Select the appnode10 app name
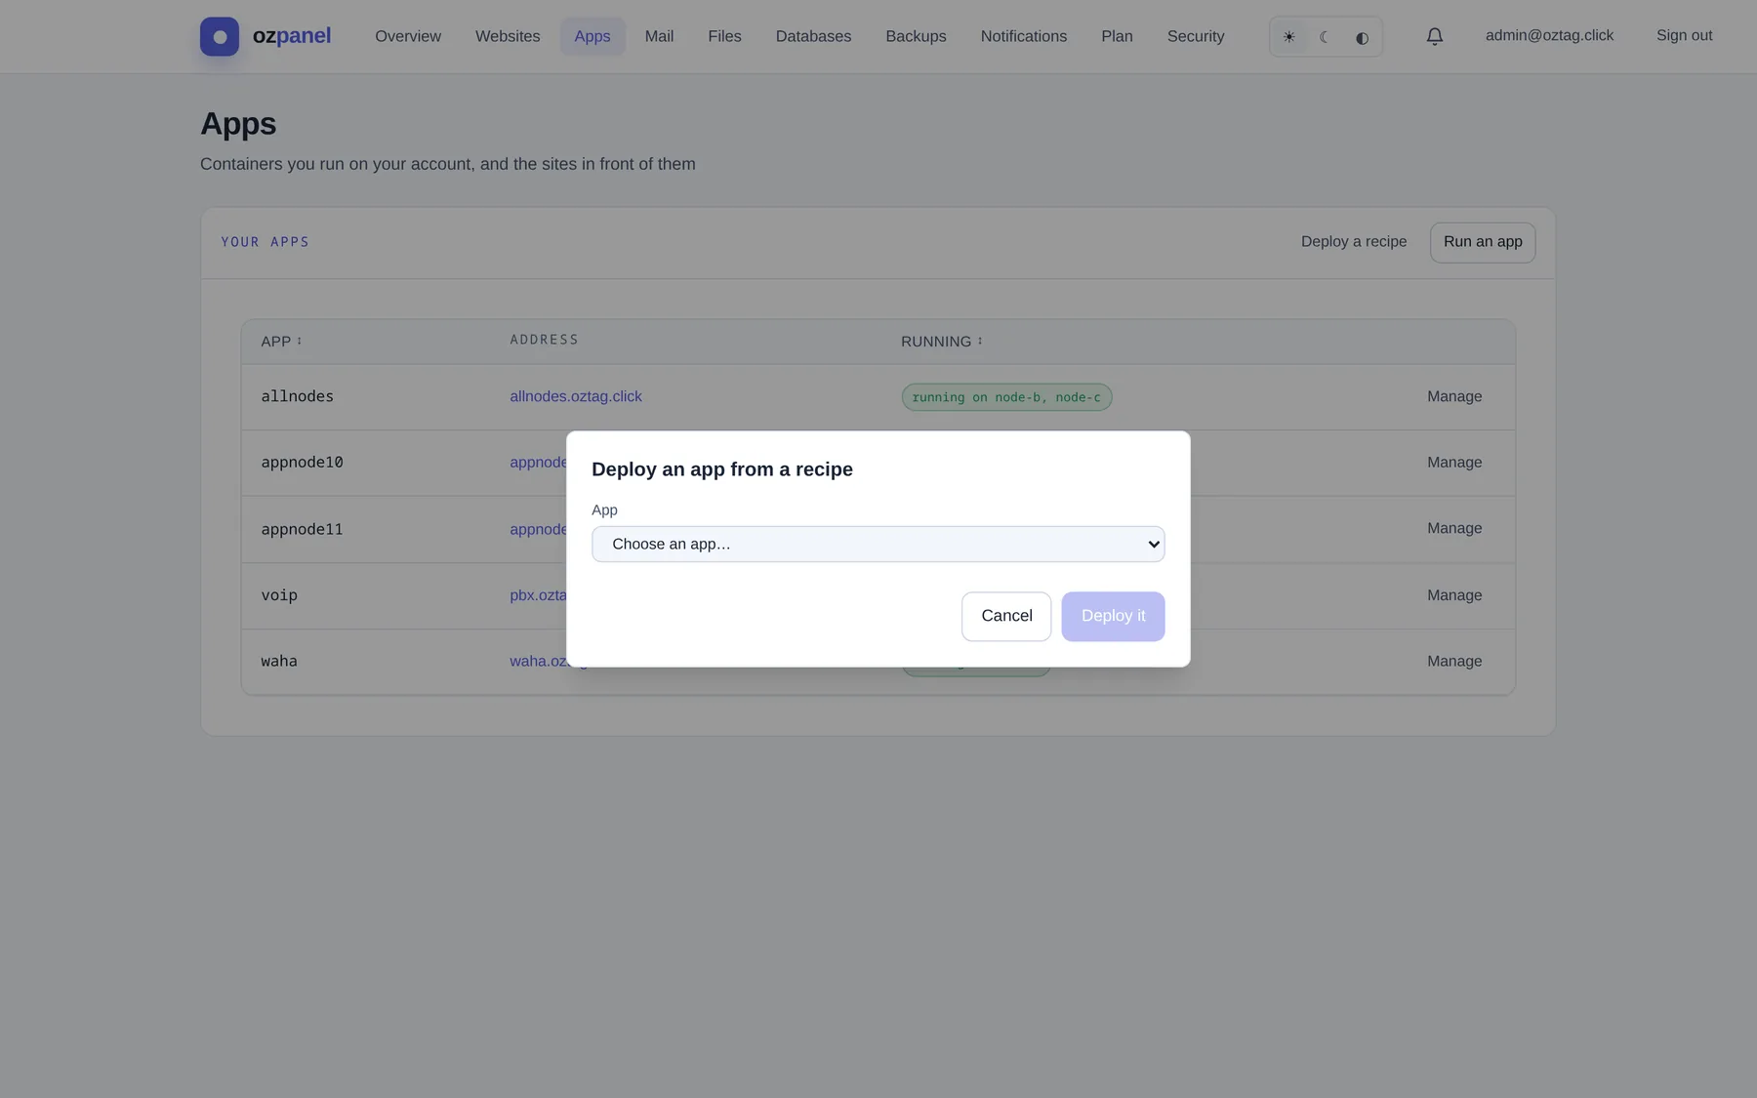This screenshot has width=1757, height=1098. pyautogui.click(x=302, y=463)
